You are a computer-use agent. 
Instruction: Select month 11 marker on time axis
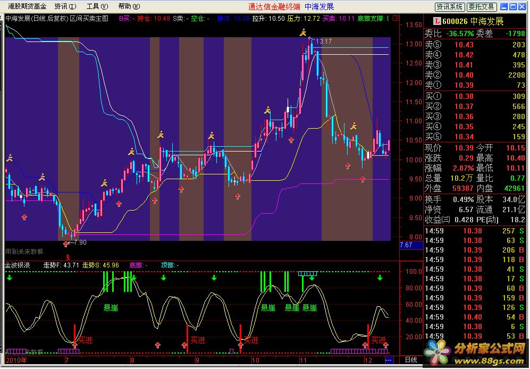click(302, 360)
